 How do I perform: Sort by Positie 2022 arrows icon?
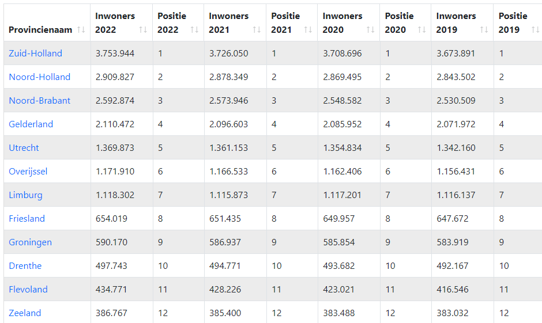pos(195,30)
